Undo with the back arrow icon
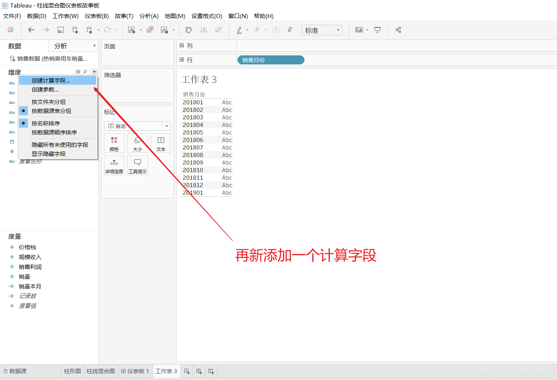Viewport: 557px width, 380px height. (31, 30)
